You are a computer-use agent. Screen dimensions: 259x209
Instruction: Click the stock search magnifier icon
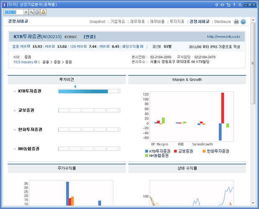[31, 12]
